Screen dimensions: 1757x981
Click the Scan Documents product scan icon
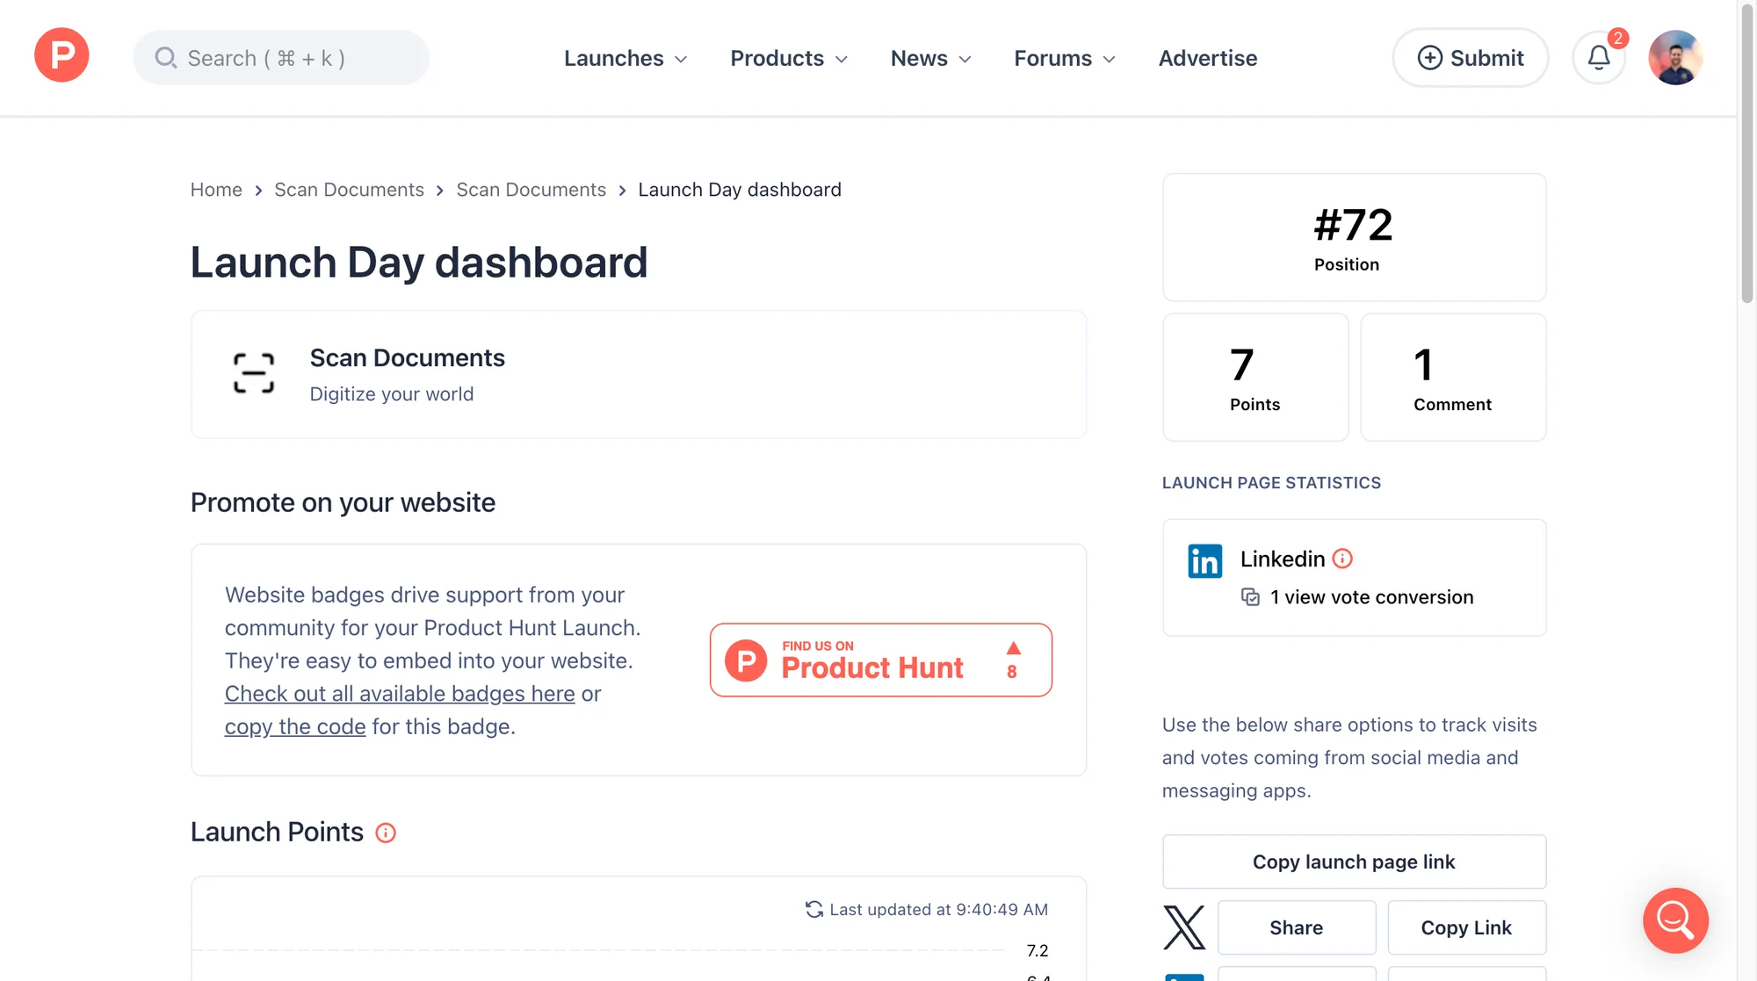(x=253, y=374)
